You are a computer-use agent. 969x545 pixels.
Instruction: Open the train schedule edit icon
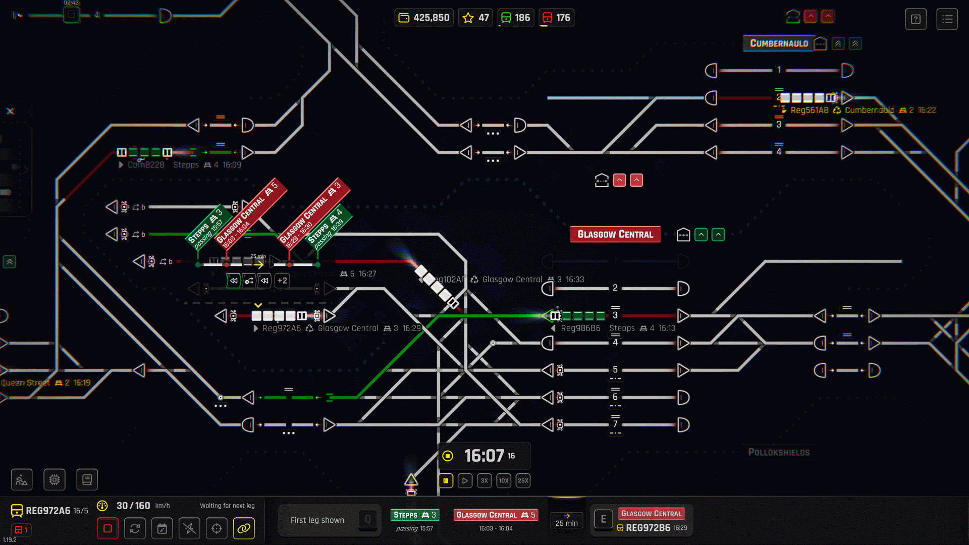point(162,528)
